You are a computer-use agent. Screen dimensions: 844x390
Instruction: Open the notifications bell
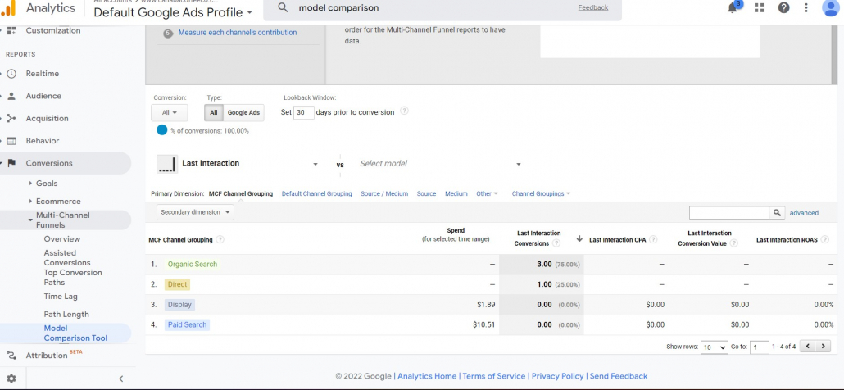pyautogui.click(x=732, y=7)
